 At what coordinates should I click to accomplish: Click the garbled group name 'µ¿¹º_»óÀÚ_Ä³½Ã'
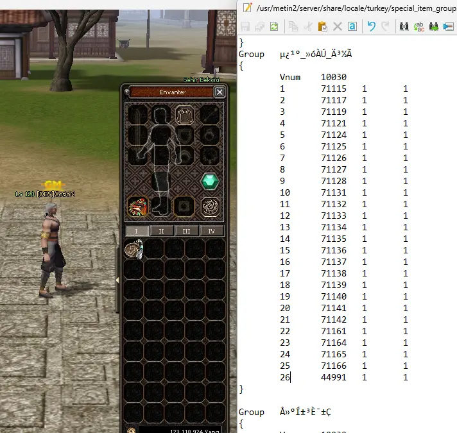[316, 54]
